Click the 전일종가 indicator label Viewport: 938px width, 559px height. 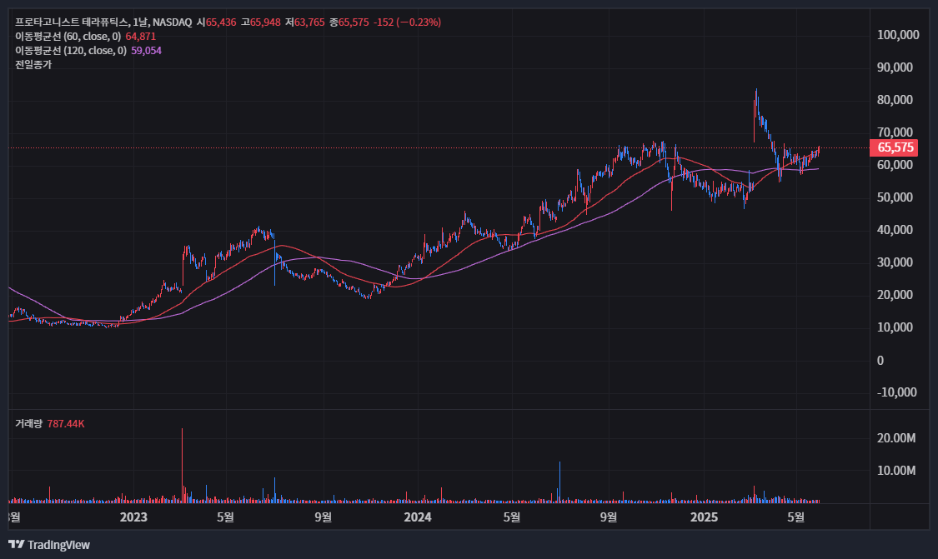tap(33, 65)
